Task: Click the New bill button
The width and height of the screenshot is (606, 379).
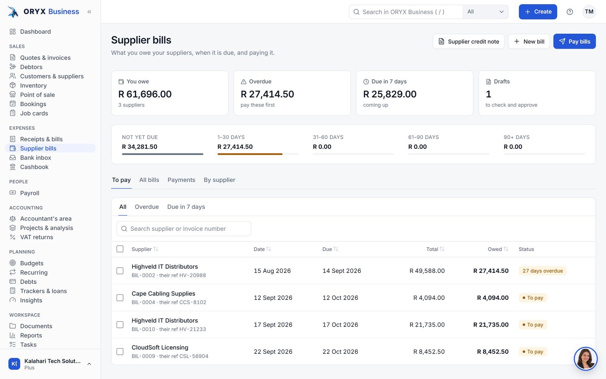Action: click(529, 41)
